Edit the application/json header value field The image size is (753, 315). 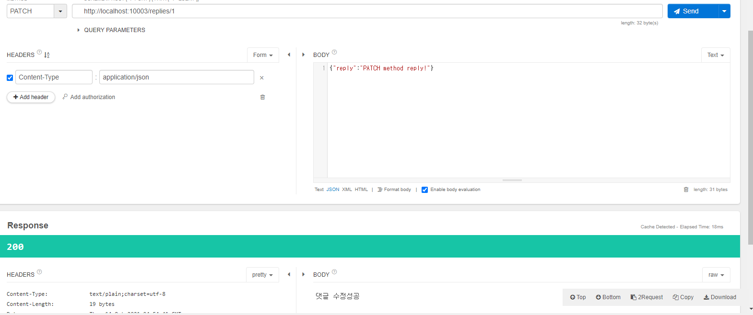(x=176, y=77)
